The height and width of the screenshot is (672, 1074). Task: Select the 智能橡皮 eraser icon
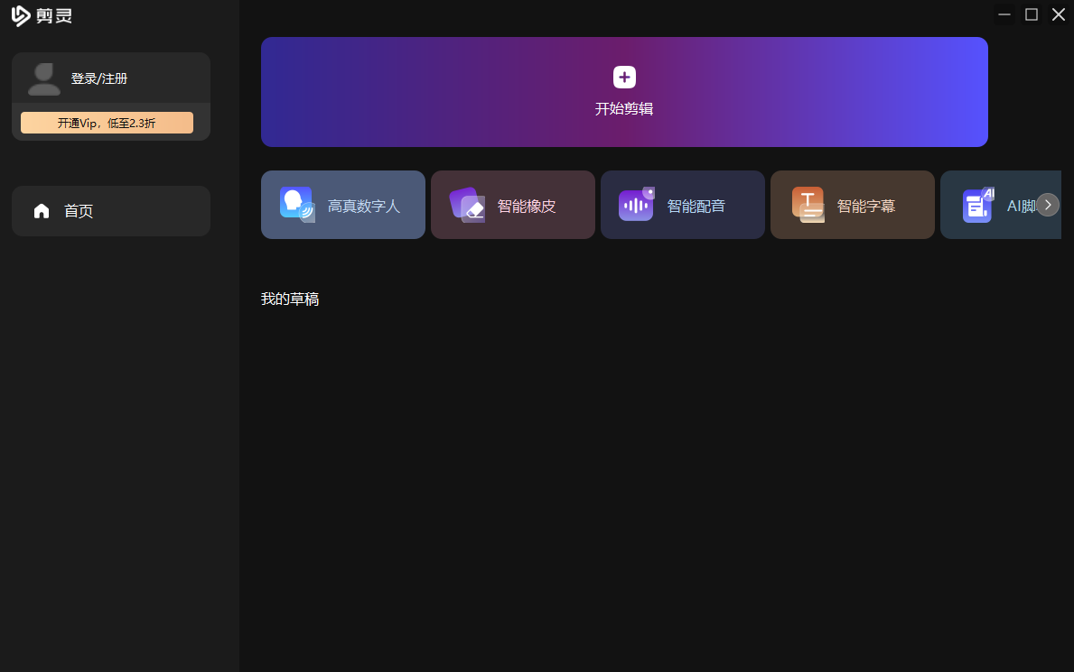click(x=467, y=205)
